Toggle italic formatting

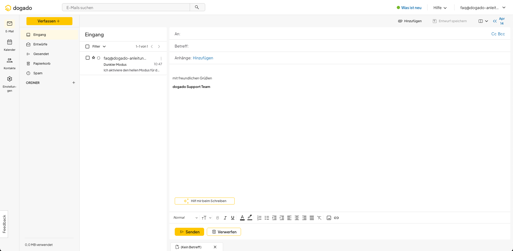tap(225, 218)
